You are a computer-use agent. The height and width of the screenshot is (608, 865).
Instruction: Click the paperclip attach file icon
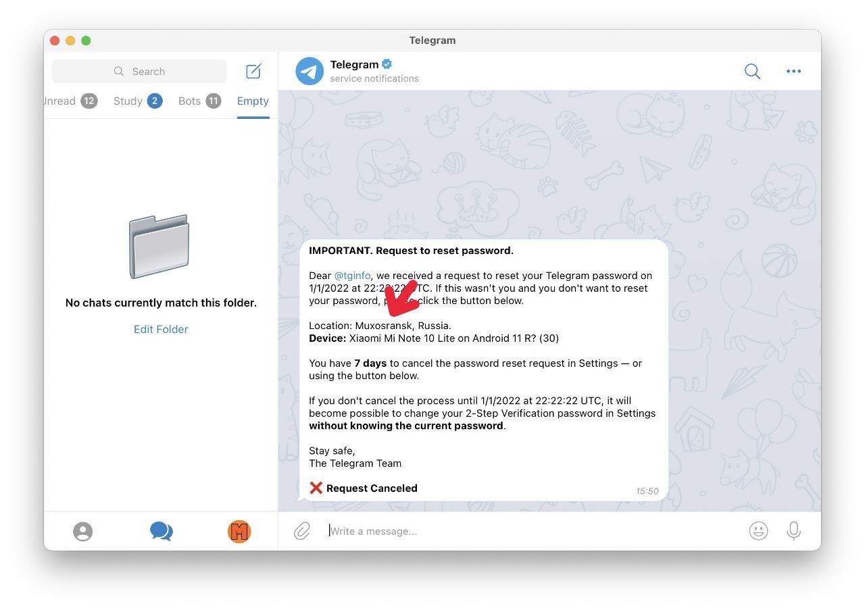tap(302, 531)
